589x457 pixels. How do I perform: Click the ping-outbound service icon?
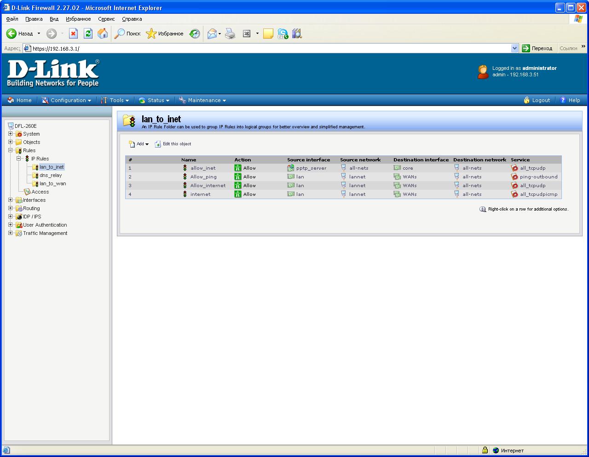click(x=514, y=177)
